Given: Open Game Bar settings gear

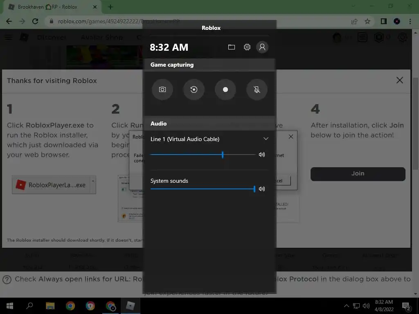Looking at the screenshot, I should [x=247, y=47].
